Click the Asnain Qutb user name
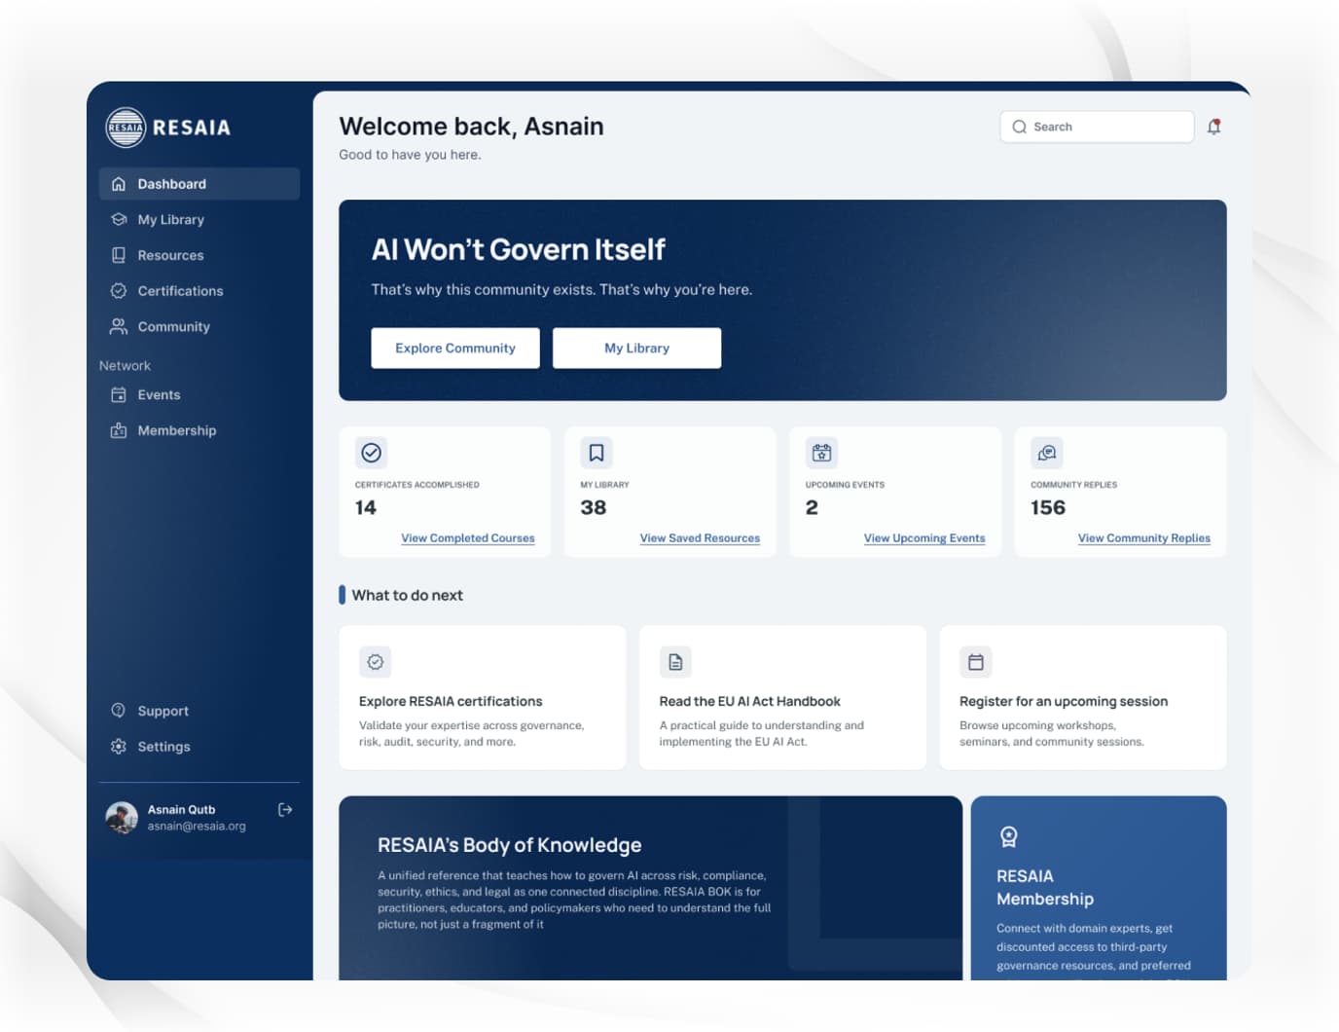Viewport: 1339px width, 1032px height. point(181,810)
